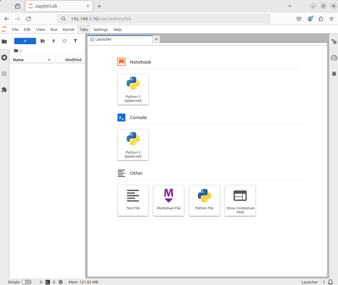Open the Property Inspector gears icon
The width and height of the screenshot is (338, 285).
tap(334, 41)
